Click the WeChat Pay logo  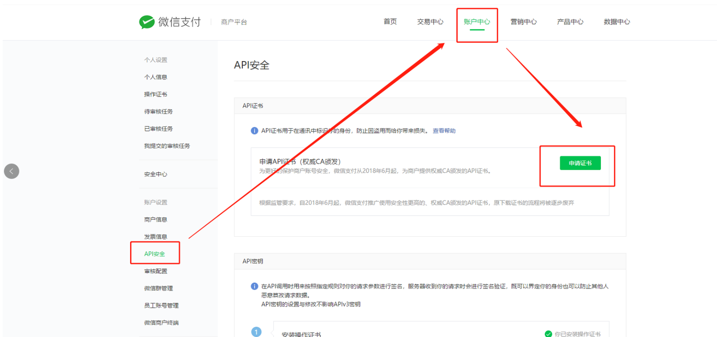[170, 22]
